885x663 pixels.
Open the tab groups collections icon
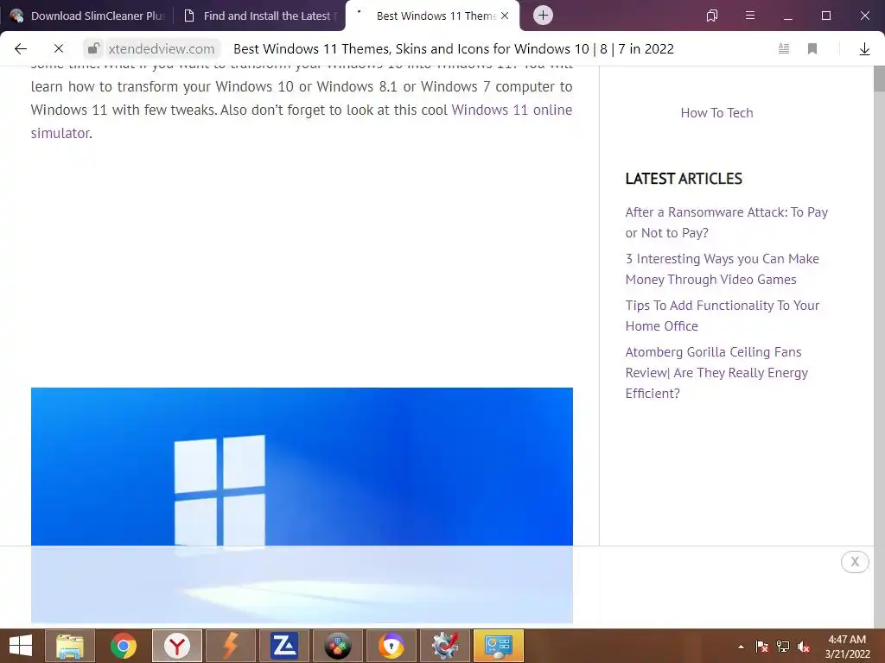coord(712,16)
